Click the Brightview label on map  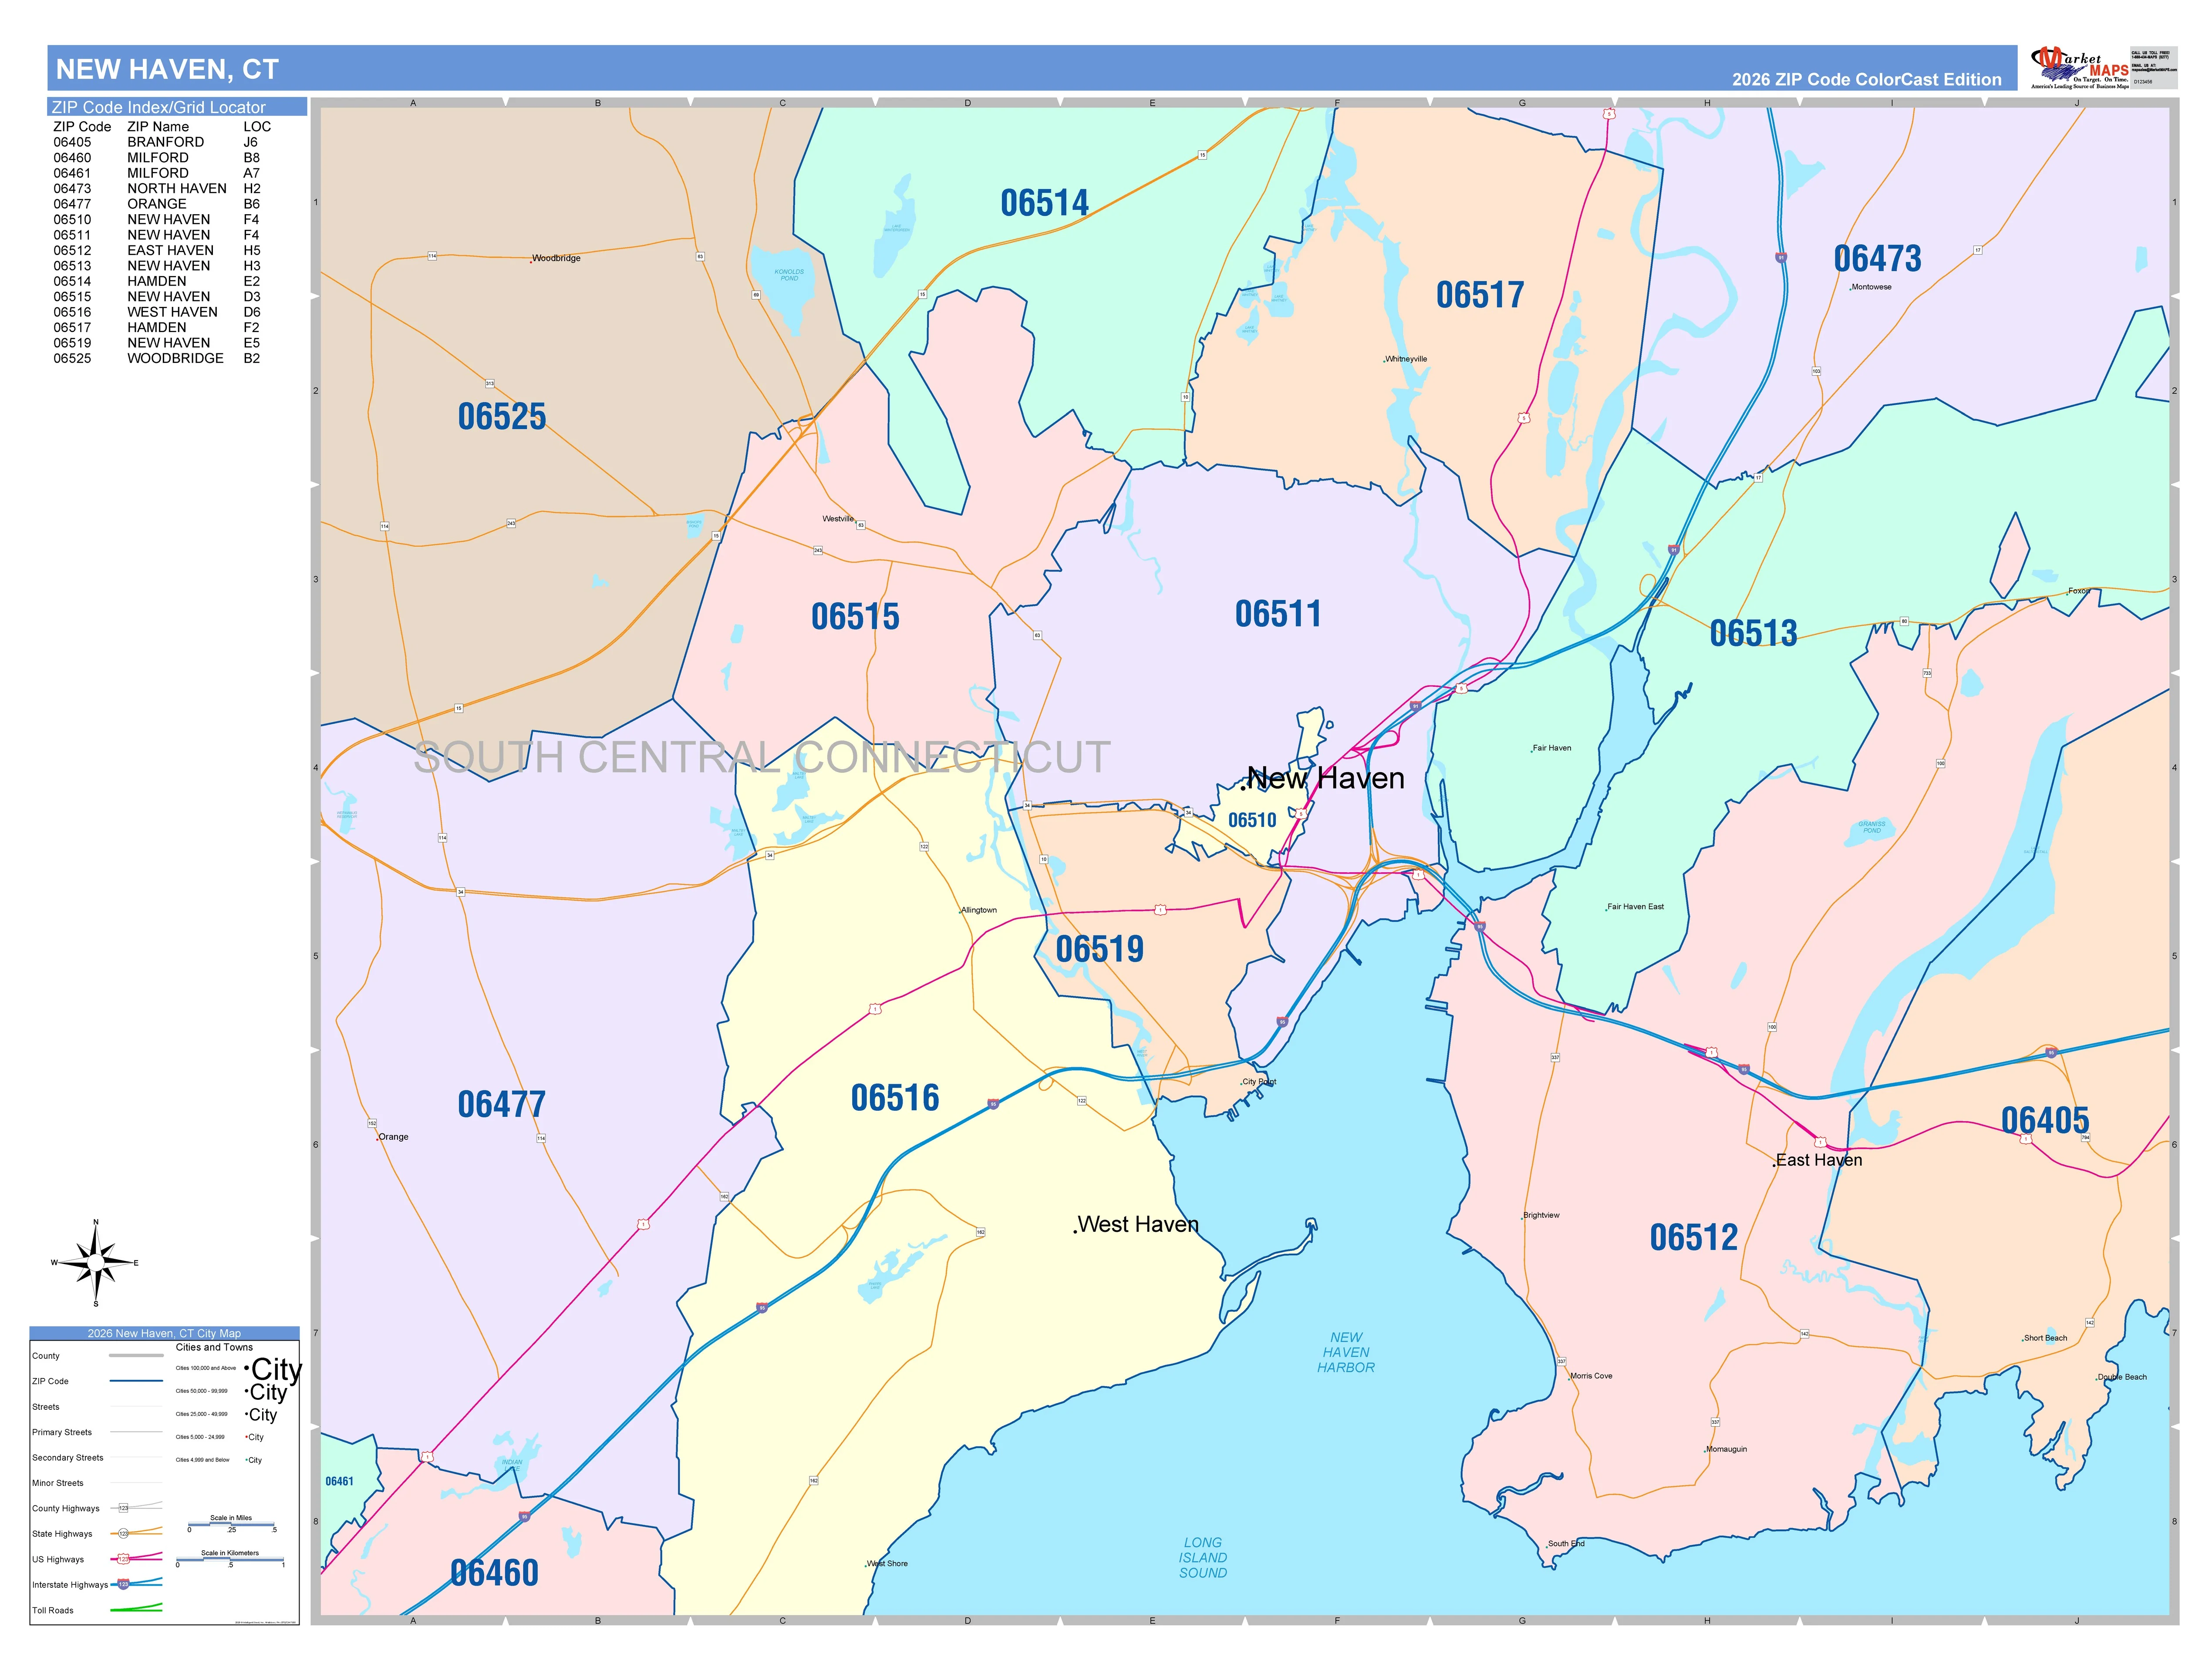[1541, 1215]
